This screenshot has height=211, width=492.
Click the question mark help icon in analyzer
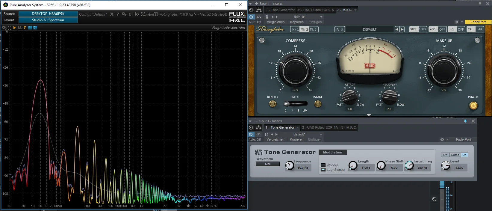point(118,14)
